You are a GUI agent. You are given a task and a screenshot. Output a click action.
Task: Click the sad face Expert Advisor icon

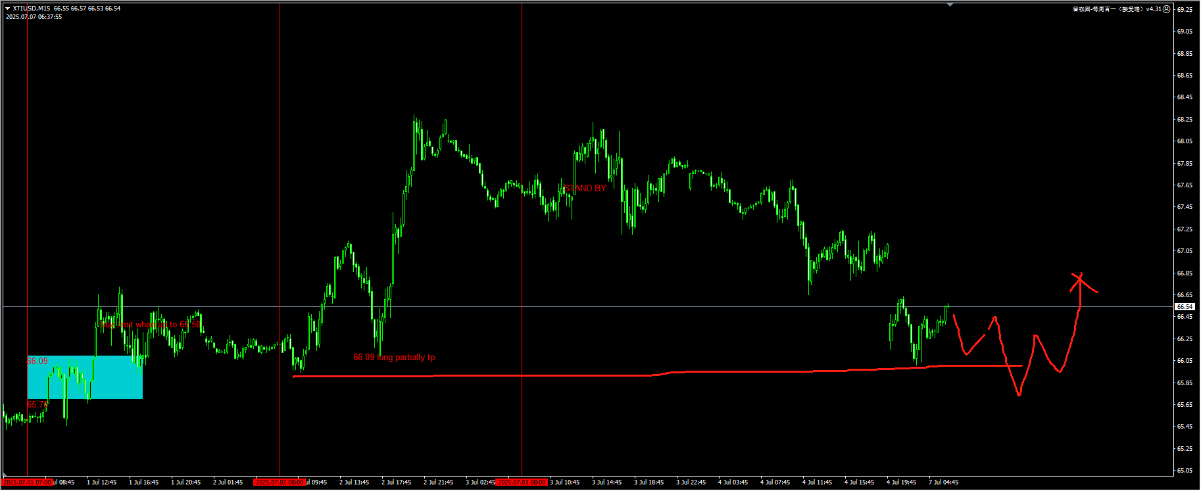click(1167, 9)
